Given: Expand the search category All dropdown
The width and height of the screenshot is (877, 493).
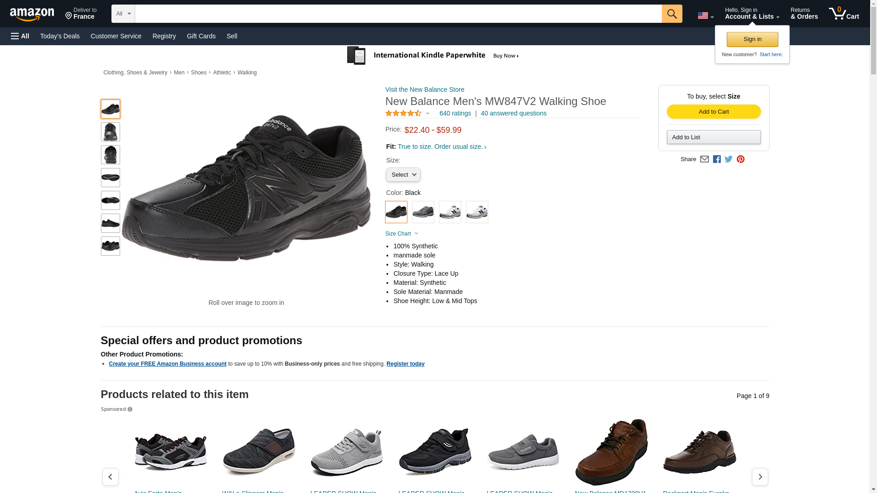Looking at the screenshot, I should click(123, 14).
